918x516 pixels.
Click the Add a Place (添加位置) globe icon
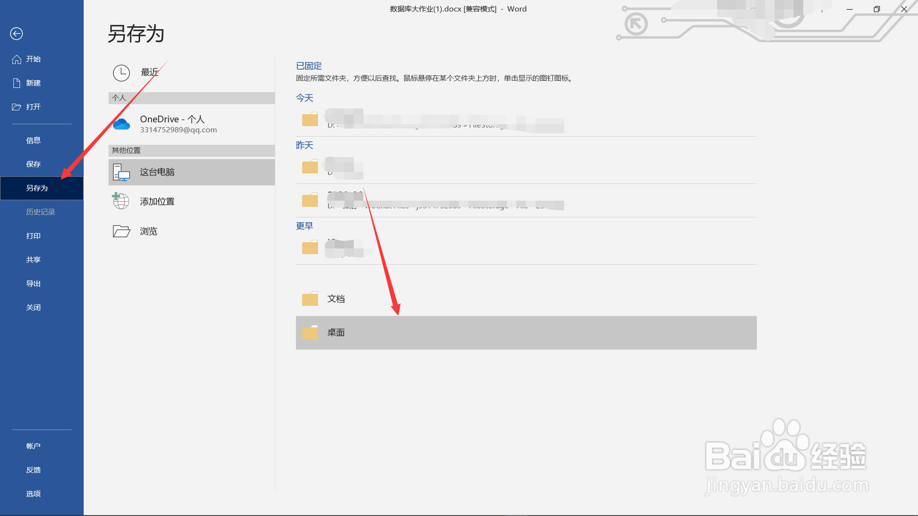[x=120, y=201]
